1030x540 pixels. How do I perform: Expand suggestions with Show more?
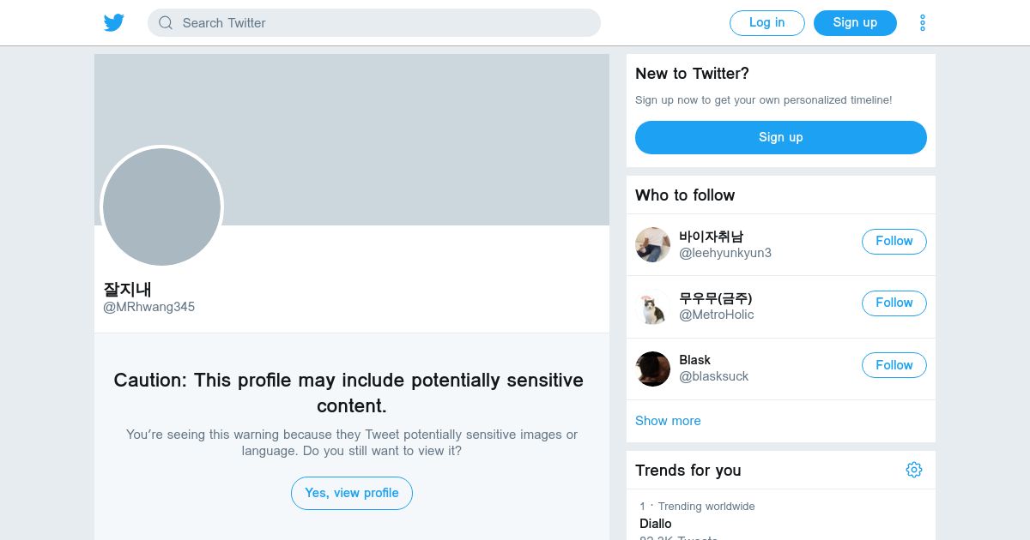coord(668,421)
